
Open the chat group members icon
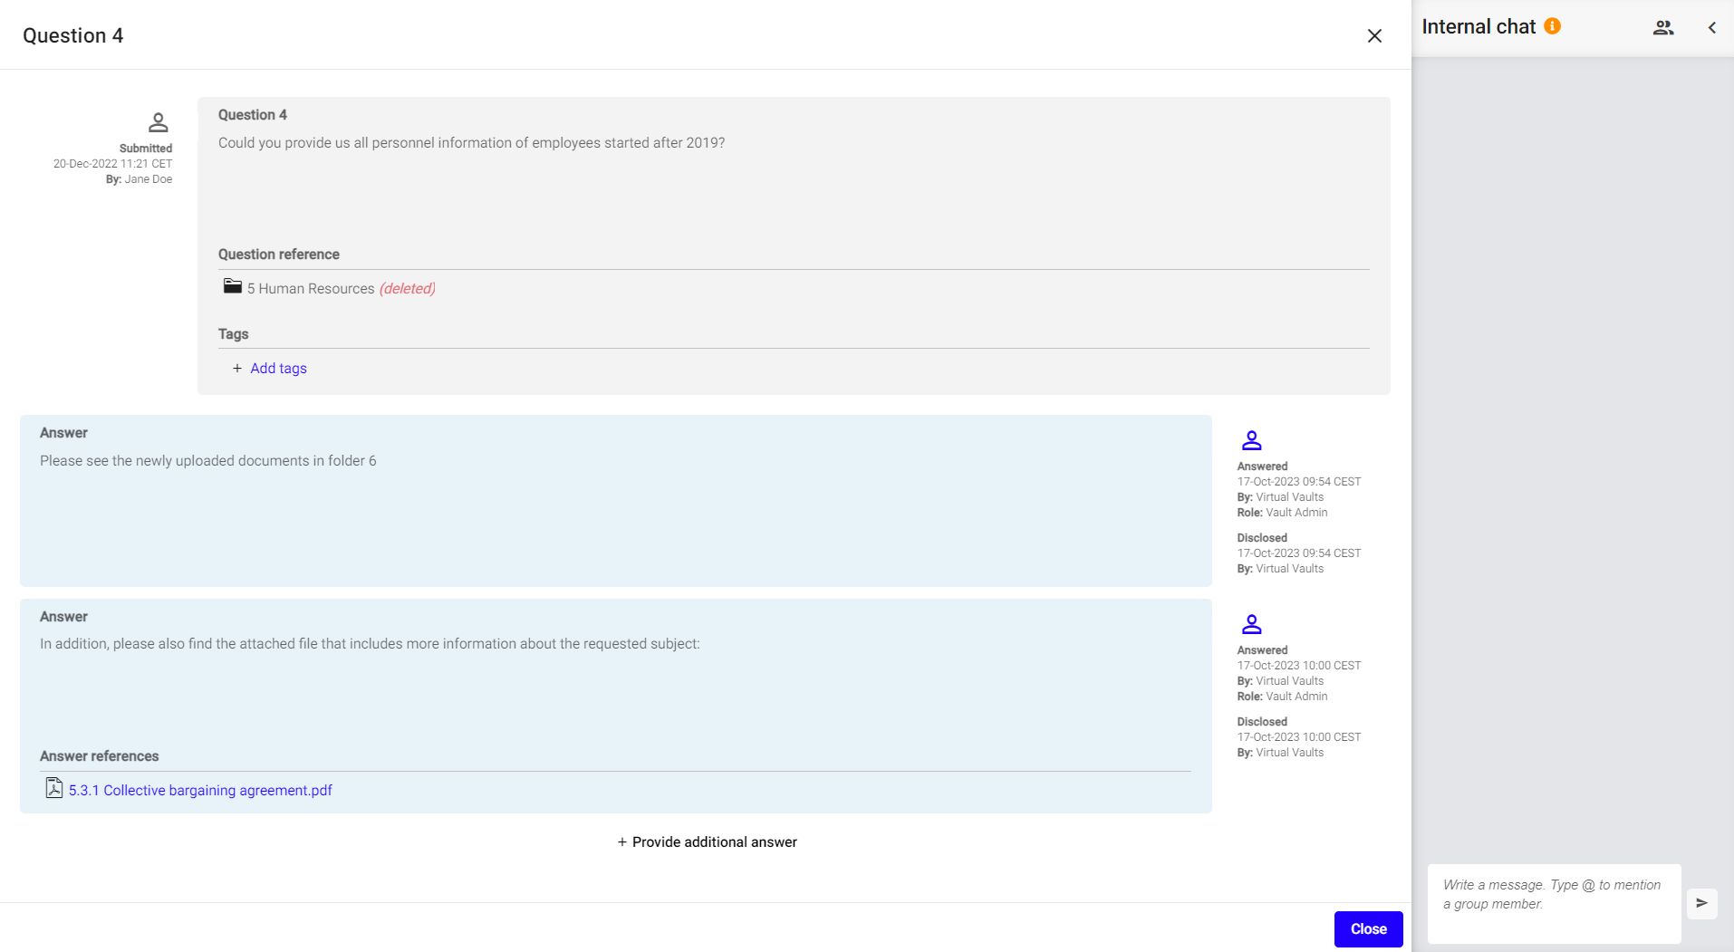click(x=1662, y=27)
